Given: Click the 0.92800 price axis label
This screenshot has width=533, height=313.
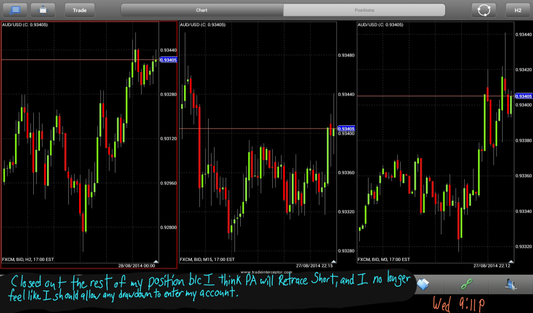Looking at the screenshot, I should pos(168,227).
